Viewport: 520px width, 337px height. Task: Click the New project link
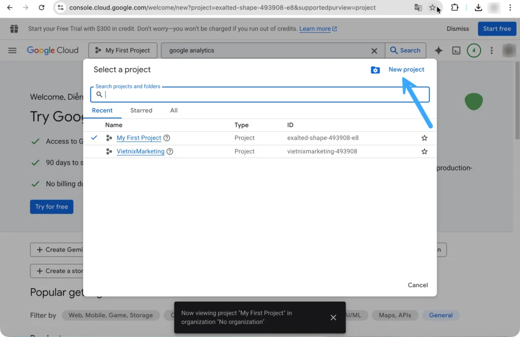(406, 70)
